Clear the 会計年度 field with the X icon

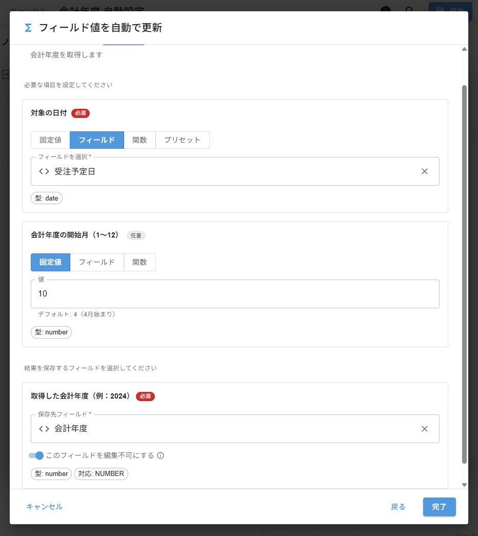point(425,429)
